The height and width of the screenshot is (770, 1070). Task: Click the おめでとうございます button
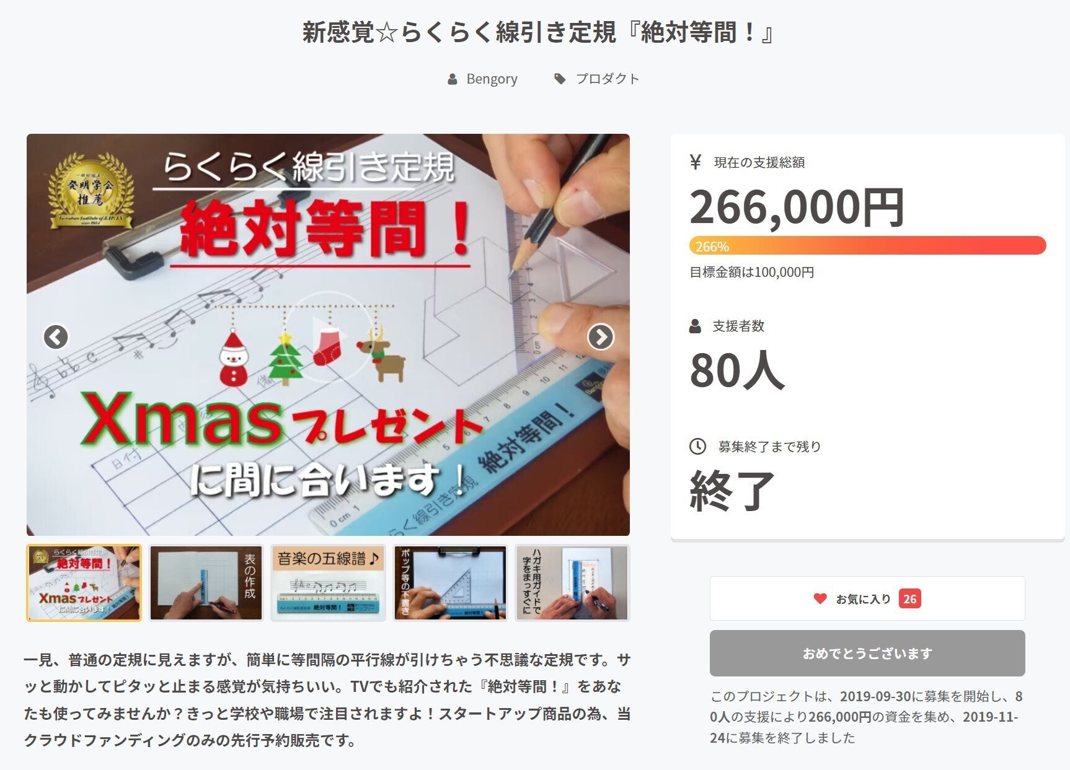click(867, 653)
